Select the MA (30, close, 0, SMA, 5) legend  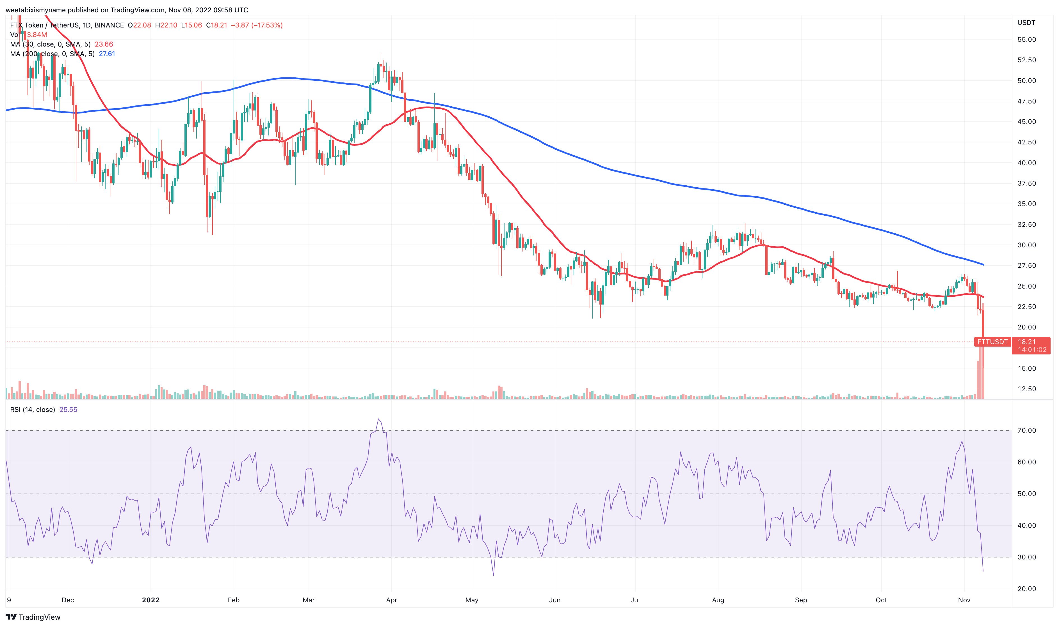pyautogui.click(x=50, y=44)
